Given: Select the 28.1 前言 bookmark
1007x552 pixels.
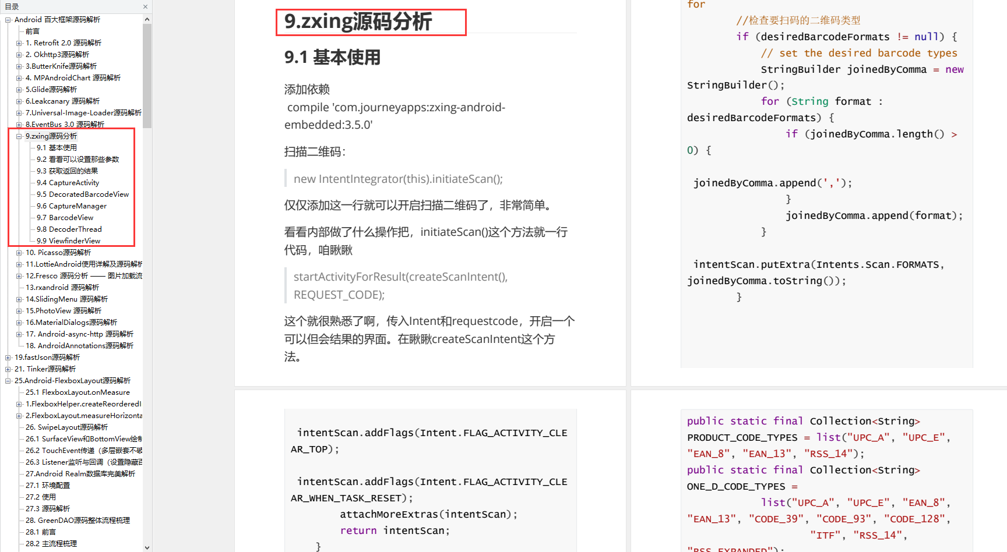Looking at the screenshot, I should click(41, 532).
